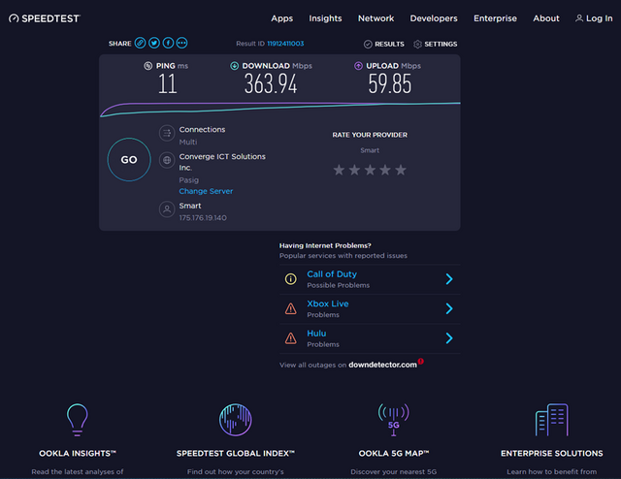
Task: Click upload value 59.85
Action: tap(390, 84)
